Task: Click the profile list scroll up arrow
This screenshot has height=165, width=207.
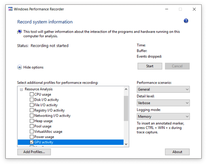Action: 126,89
